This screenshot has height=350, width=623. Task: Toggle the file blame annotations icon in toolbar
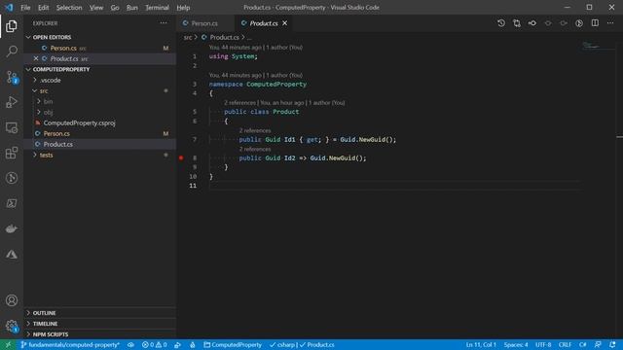click(579, 23)
